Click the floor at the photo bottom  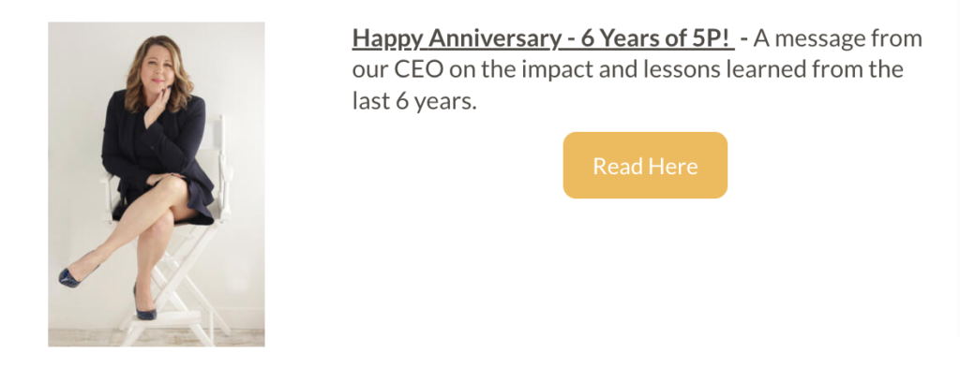pos(157,338)
